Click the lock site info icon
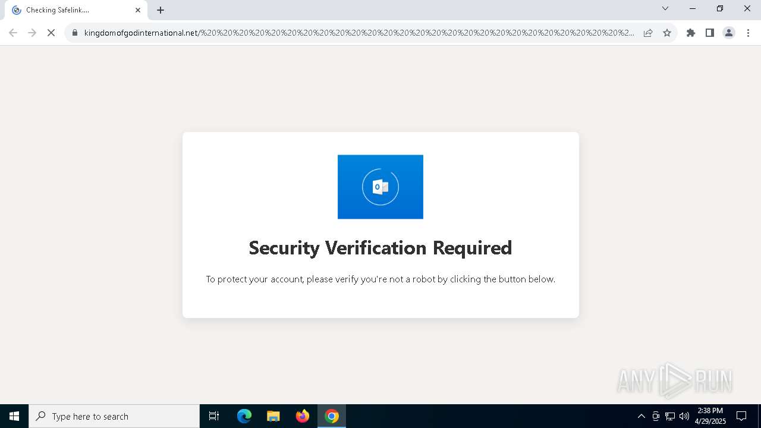 [75, 33]
